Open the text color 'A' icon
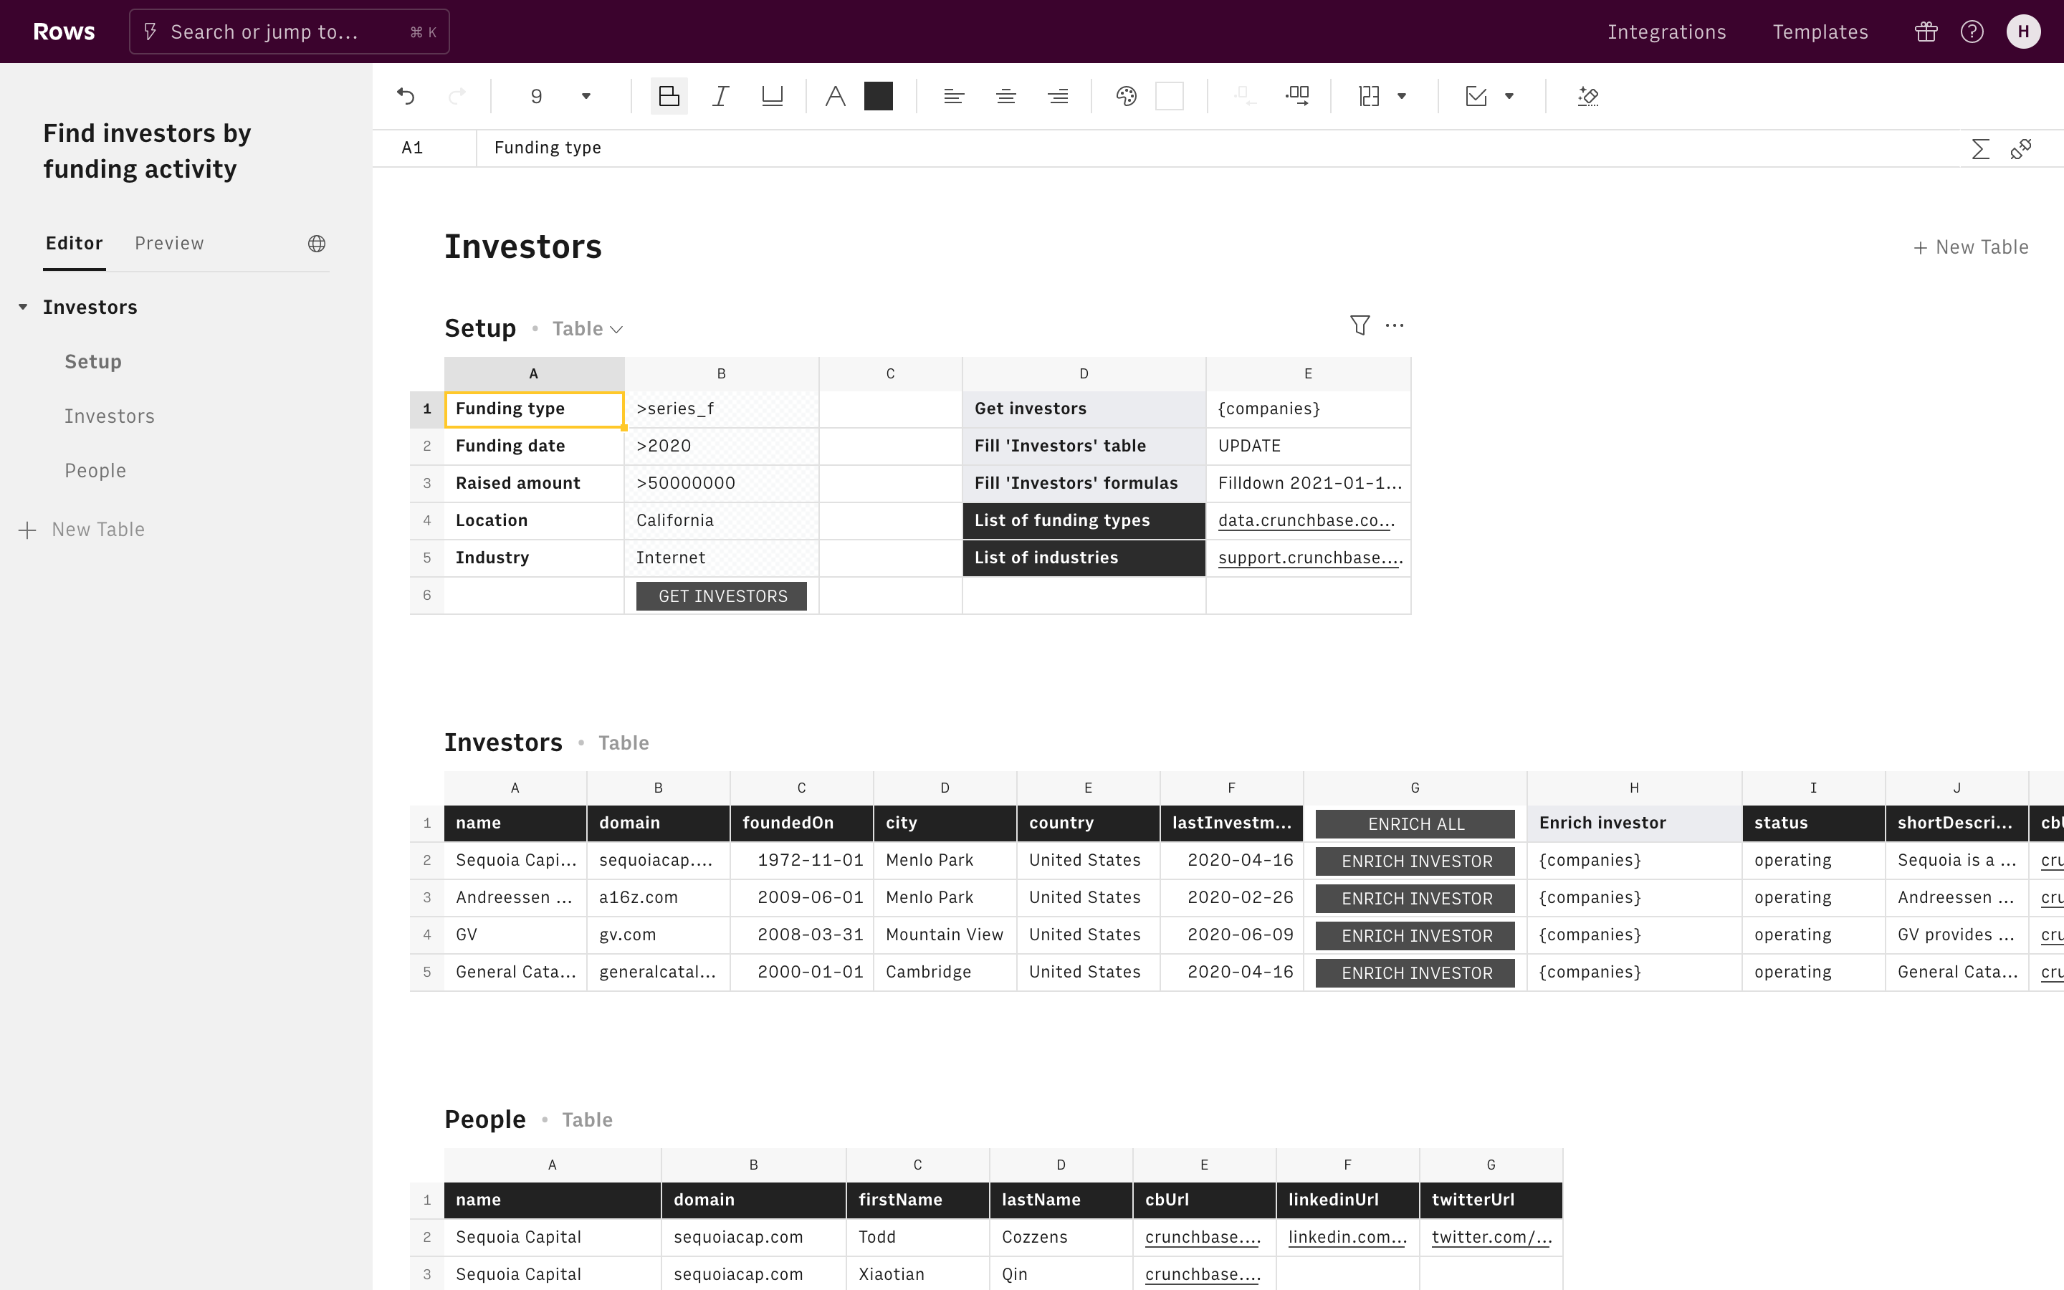The width and height of the screenshot is (2064, 1290). pos(835,97)
